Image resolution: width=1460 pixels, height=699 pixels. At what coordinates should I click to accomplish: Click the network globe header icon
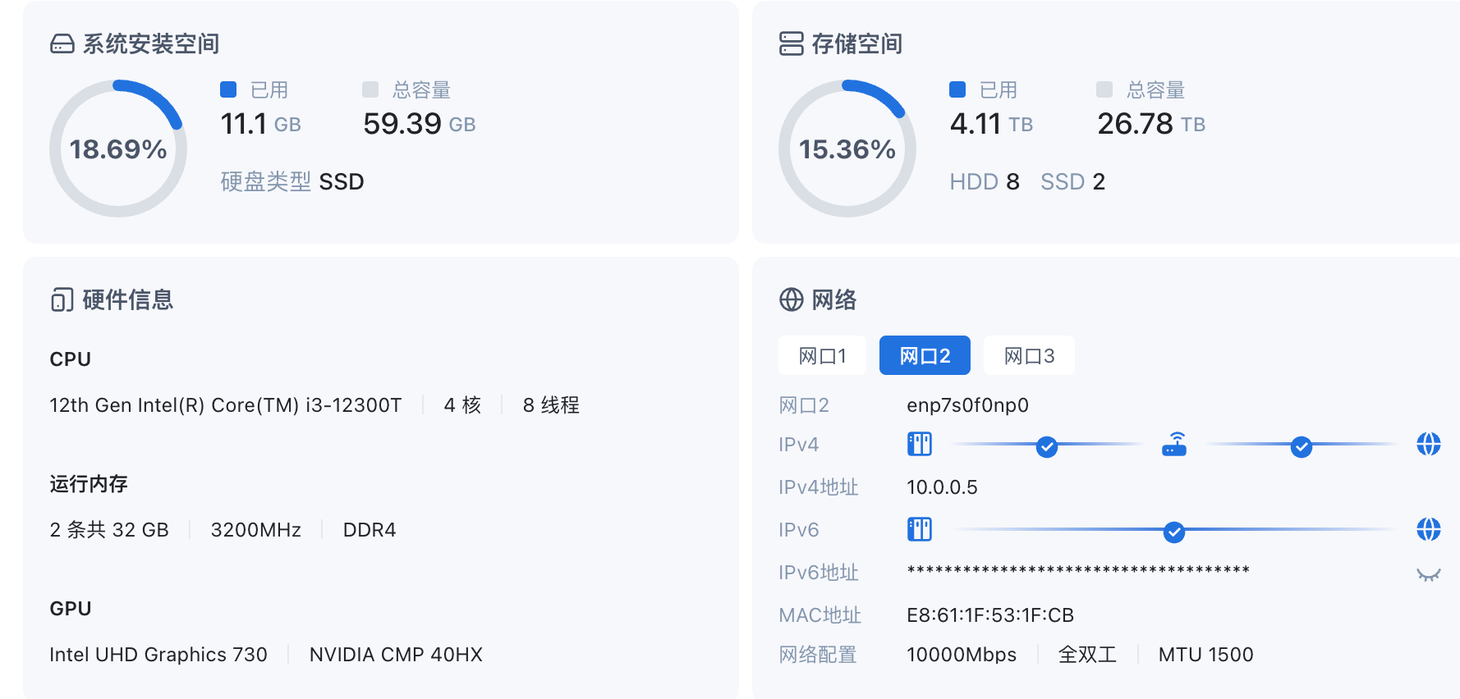[x=791, y=300]
